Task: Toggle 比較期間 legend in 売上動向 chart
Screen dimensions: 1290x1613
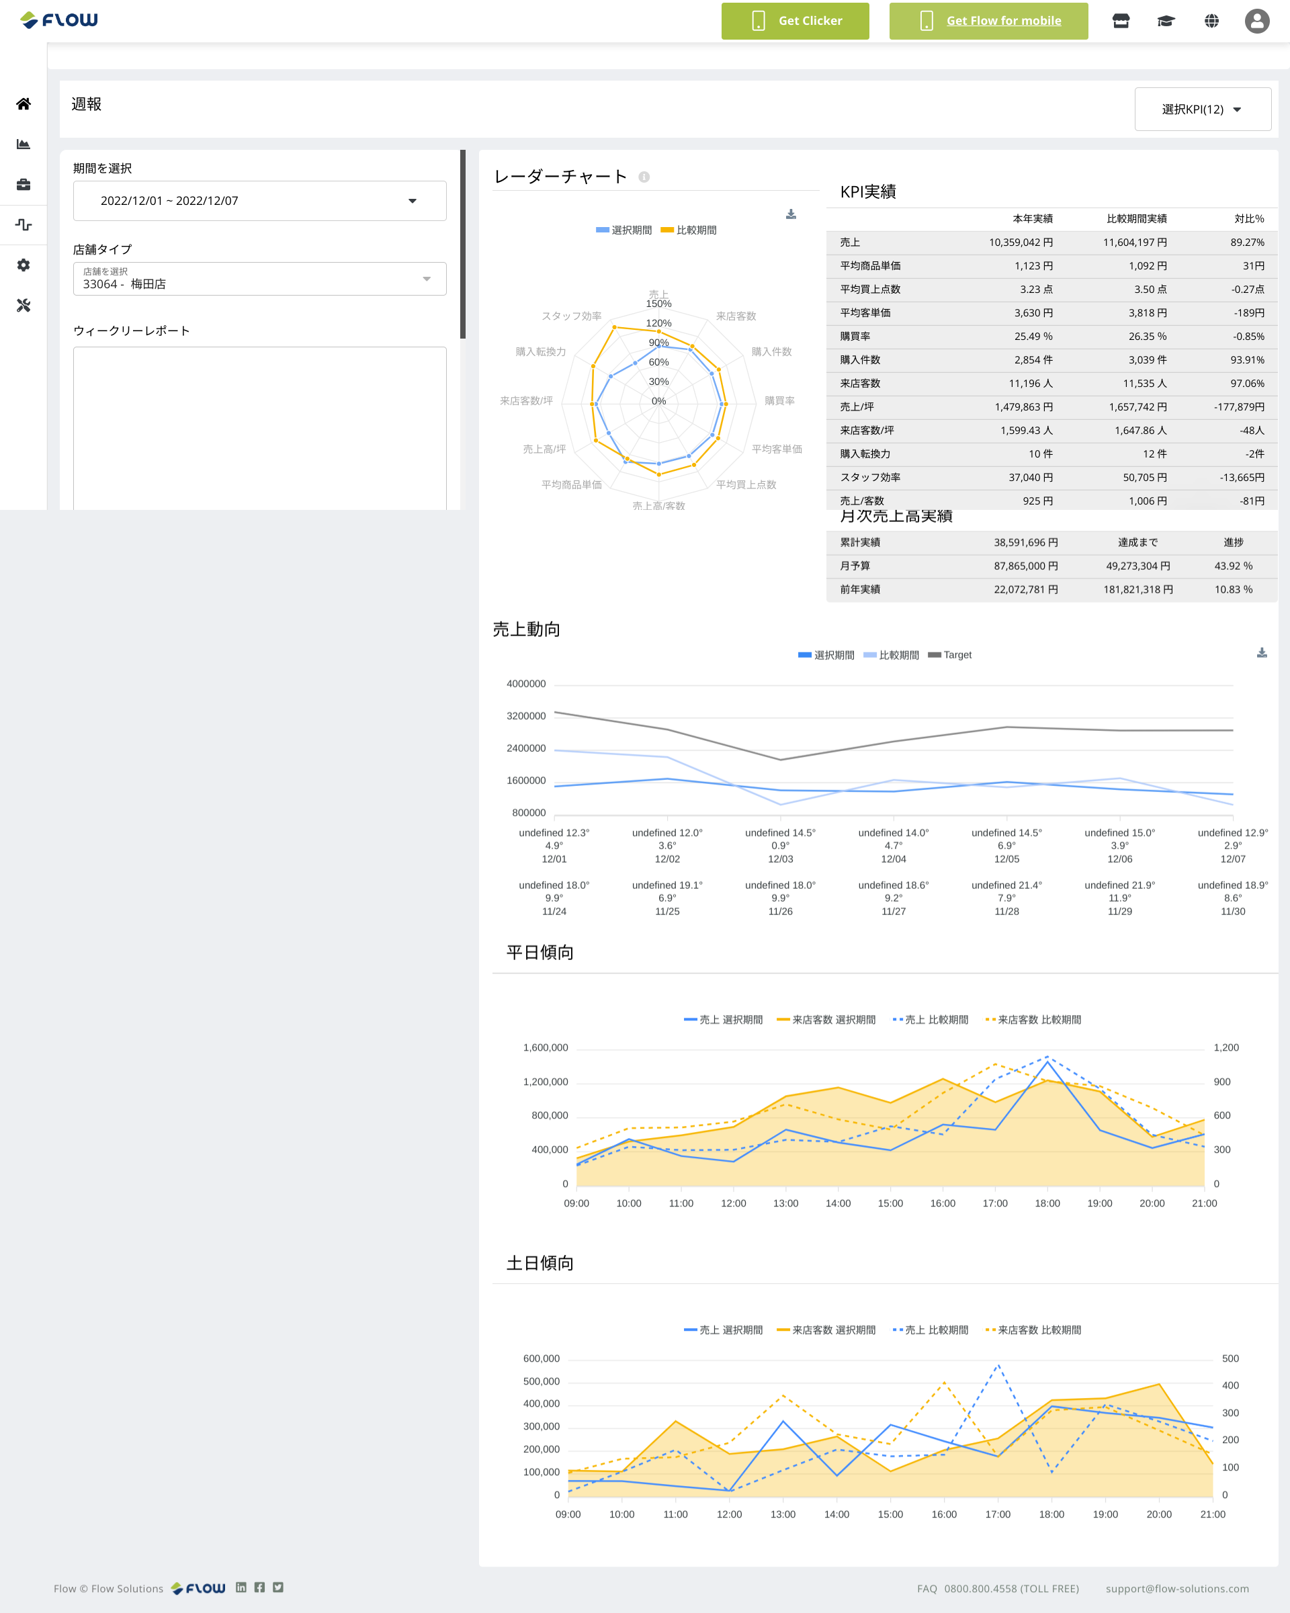Action: point(891,656)
